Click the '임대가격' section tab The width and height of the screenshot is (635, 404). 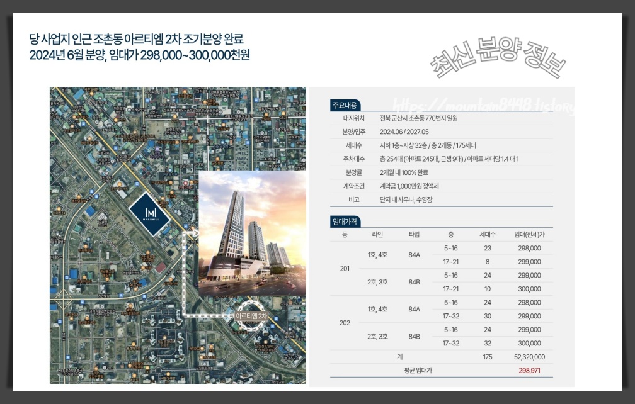[345, 222]
